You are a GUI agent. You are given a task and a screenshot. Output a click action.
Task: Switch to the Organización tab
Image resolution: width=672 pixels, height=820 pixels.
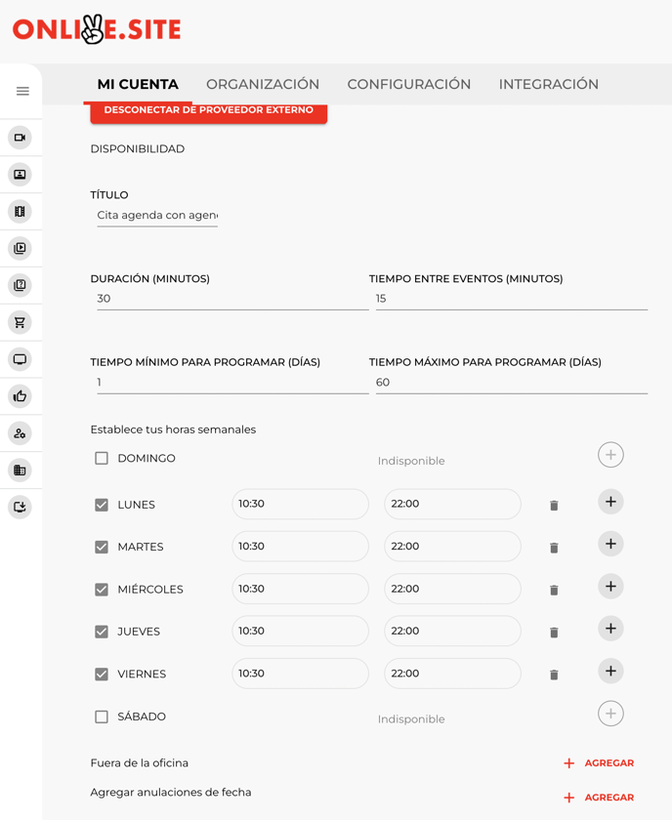(x=263, y=85)
